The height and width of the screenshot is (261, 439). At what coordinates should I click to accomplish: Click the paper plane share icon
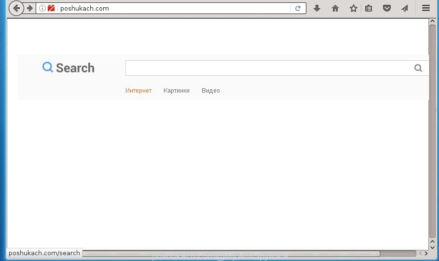point(405,8)
